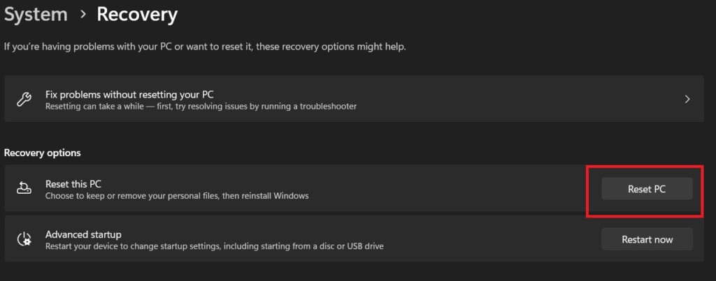Click the keep or remove personal files description
716x281 pixels.
coord(177,196)
